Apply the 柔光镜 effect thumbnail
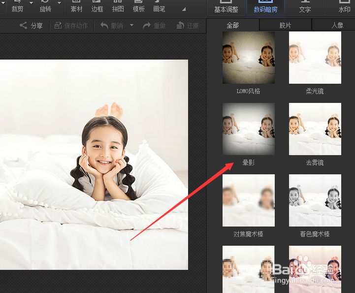 point(315,58)
